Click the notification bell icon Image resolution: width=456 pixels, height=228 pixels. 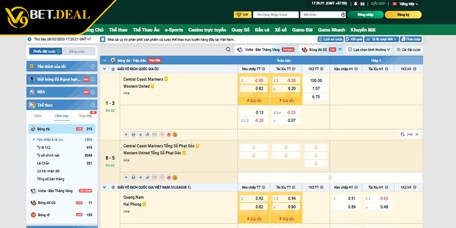[356, 3]
